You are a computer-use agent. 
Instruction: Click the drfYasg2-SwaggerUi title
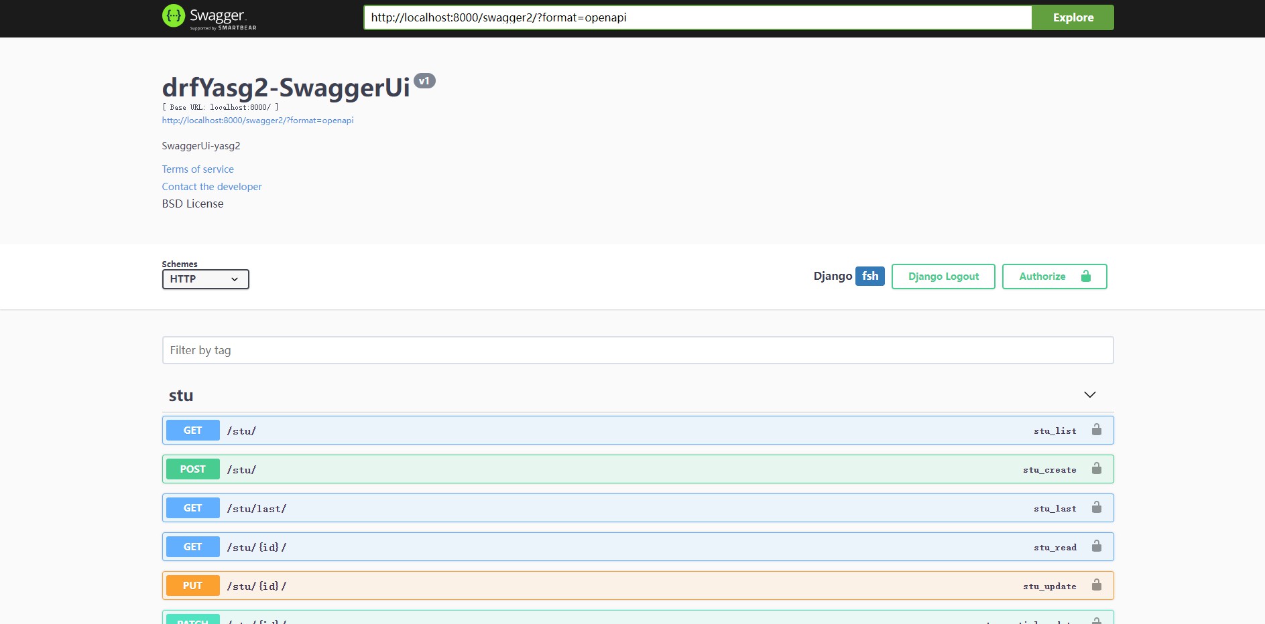click(286, 88)
